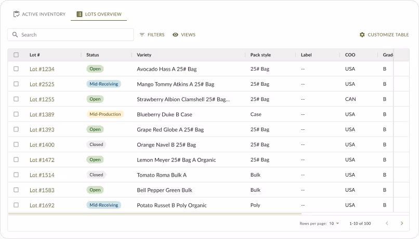Sort by the Variety column header

point(144,55)
